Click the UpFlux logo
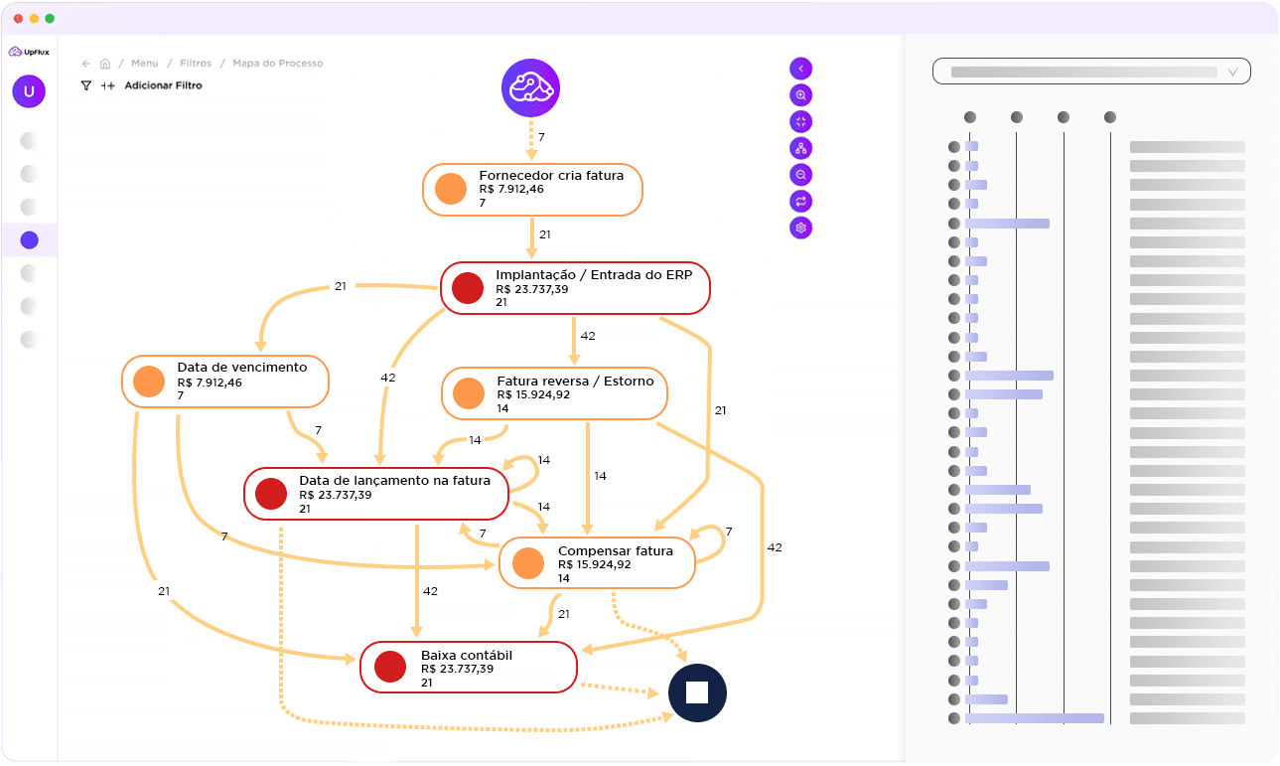Image resolution: width=1280 pixels, height=766 pixels. [x=31, y=51]
